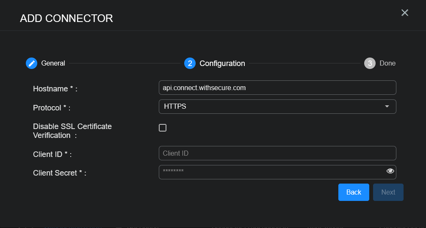Enable Disable SSL Certificate Verification checkbox

(x=163, y=128)
